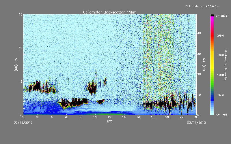Click the black cloud layer near 2:00 UTC
Viewport: 231px width, 144px height.
37,86
